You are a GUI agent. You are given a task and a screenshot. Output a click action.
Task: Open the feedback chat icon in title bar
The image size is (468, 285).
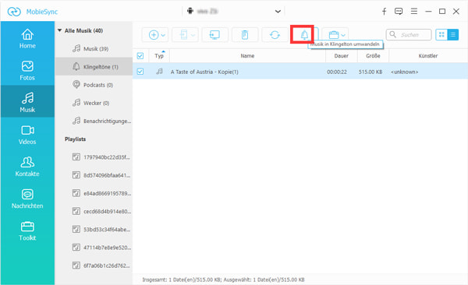[x=399, y=12]
